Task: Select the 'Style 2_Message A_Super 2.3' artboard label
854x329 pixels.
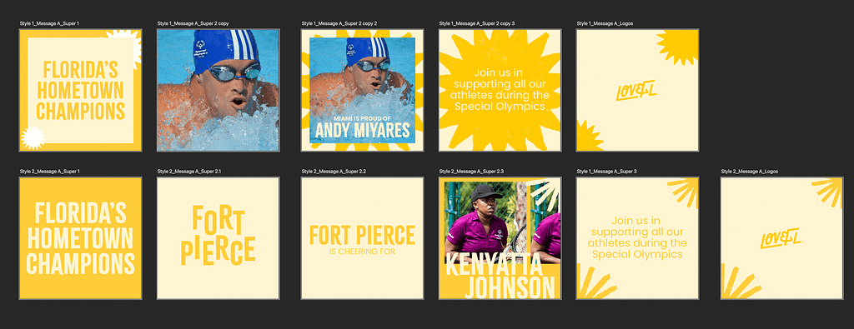Action: point(471,172)
